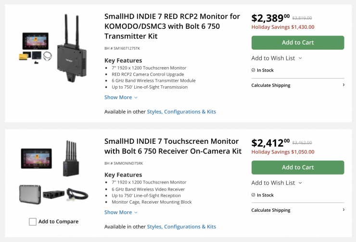This screenshot has width=356, height=242.
Task: View Styles, Configurations & Kits for first product
Action: pos(181,112)
